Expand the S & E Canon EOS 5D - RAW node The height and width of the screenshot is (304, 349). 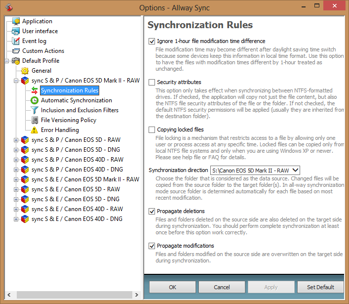pyautogui.click(x=16, y=189)
